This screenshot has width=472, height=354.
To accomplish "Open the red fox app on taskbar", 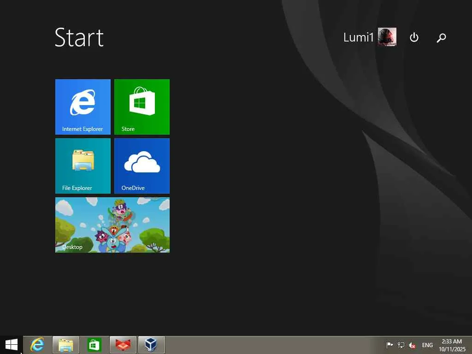I will pos(123,345).
